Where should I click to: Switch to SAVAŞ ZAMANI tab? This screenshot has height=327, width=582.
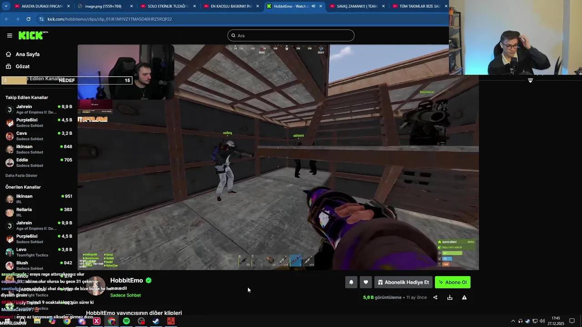coord(356,6)
